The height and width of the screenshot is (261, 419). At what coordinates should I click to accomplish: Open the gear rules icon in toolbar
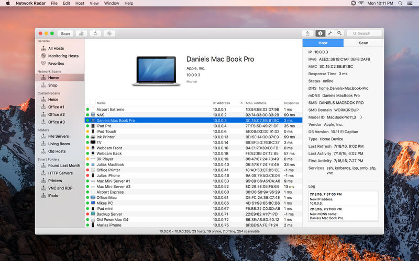pos(339,33)
